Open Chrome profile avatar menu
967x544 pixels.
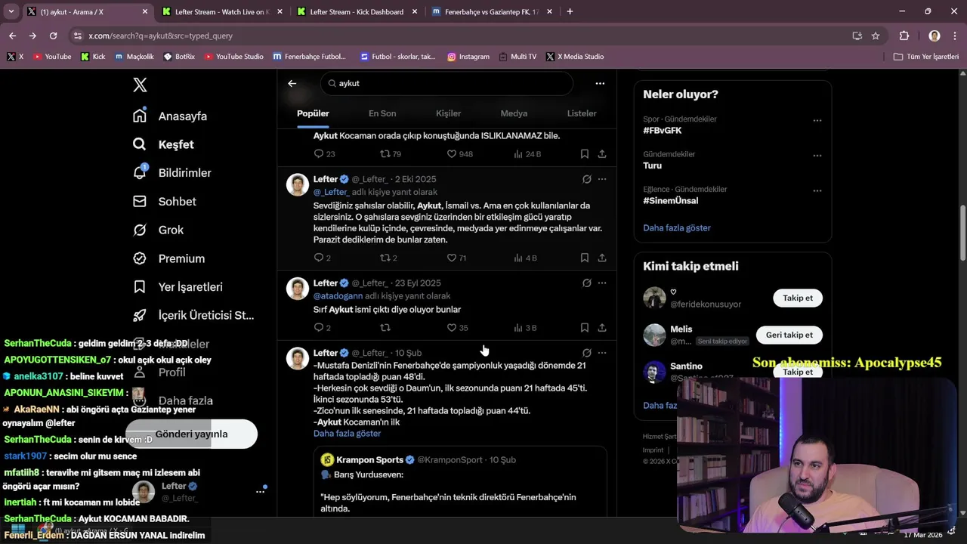click(935, 36)
